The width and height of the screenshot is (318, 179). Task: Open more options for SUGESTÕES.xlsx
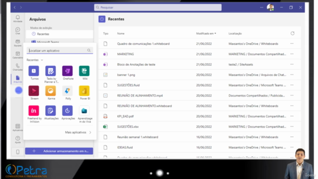pyautogui.click(x=292, y=126)
